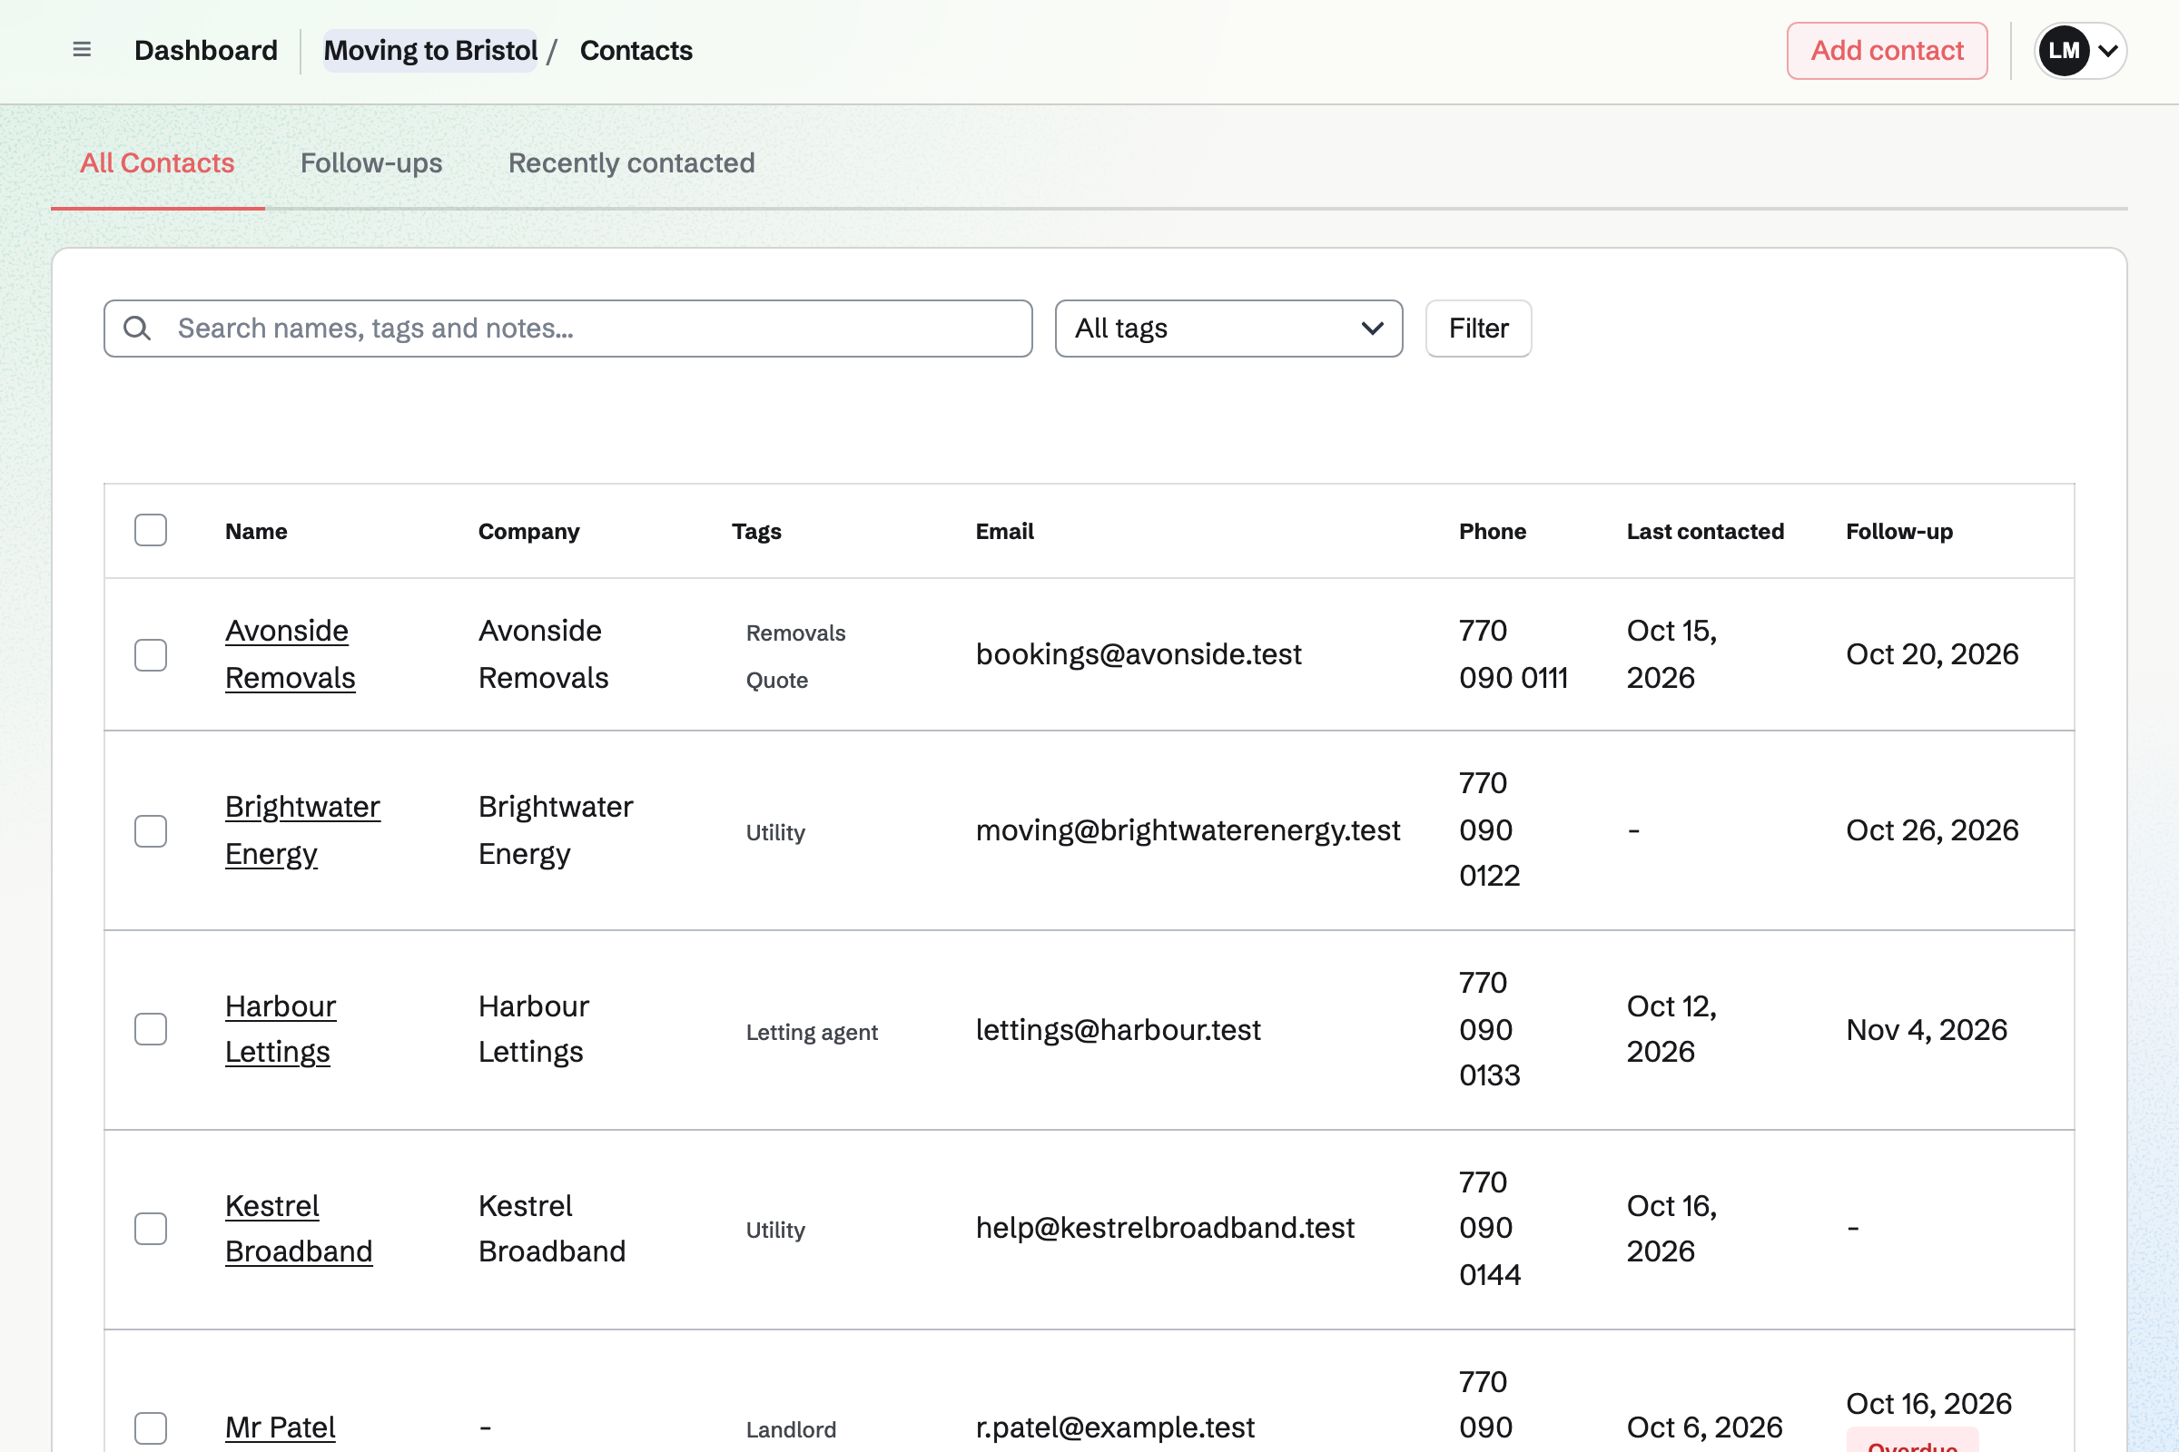Screen dimensions: 2179x1452
Task: Click the Quote tag on Avonside row
Action: [x=776, y=680]
